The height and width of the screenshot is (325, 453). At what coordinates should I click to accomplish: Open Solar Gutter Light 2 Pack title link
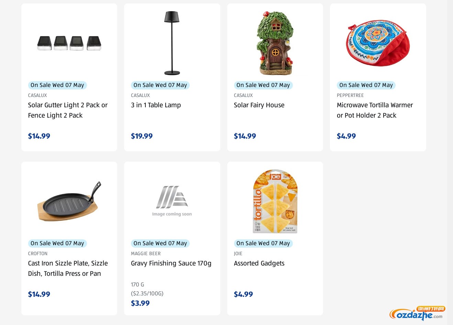click(68, 110)
